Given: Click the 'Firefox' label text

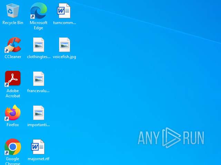Looking at the screenshot, I should point(13,125).
